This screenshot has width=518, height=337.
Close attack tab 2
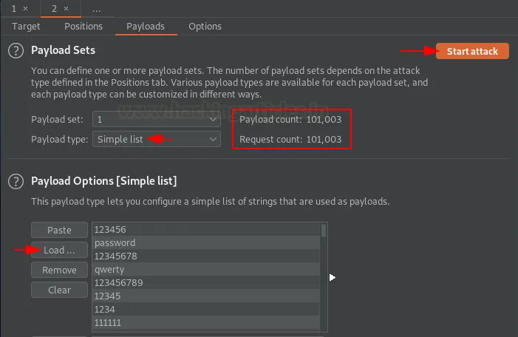(66, 8)
